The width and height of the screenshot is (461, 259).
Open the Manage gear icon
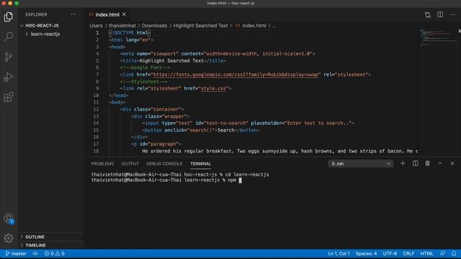click(x=9, y=238)
